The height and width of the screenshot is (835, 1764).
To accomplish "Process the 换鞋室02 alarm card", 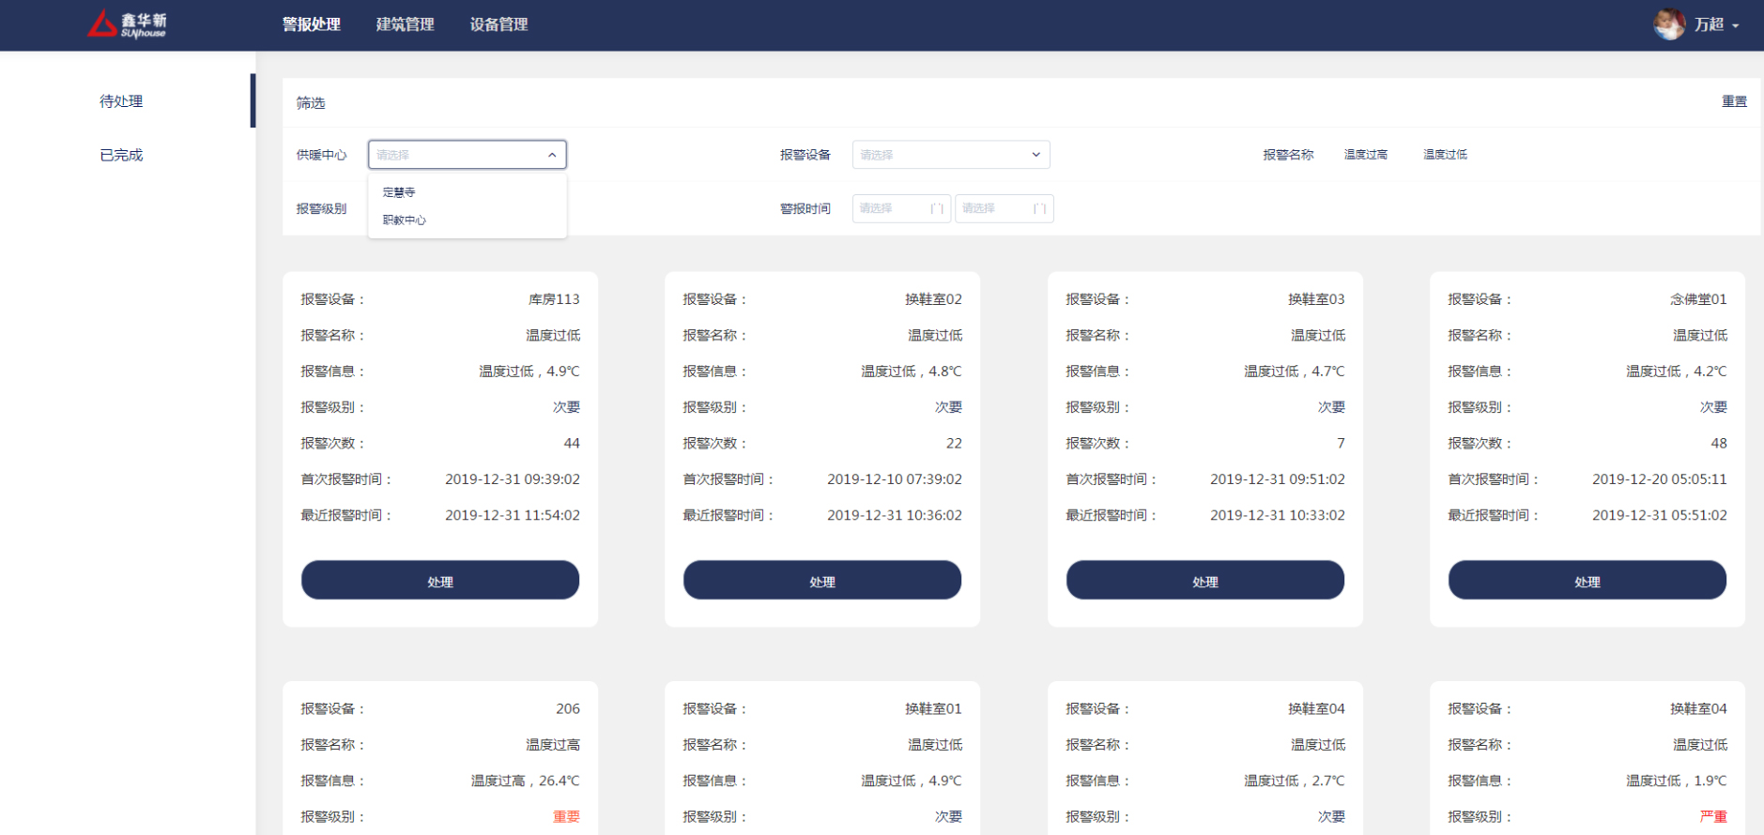I will 821,581.
